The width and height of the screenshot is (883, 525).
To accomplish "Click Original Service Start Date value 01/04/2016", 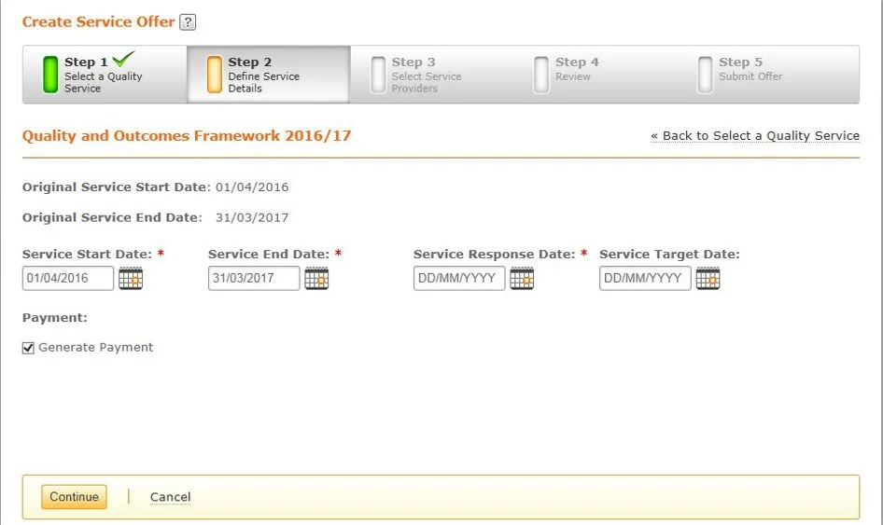I will [252, 187].
